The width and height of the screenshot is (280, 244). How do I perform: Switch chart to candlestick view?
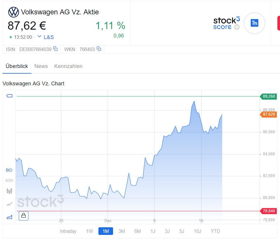pyautogui.click(x=9, y=191)
